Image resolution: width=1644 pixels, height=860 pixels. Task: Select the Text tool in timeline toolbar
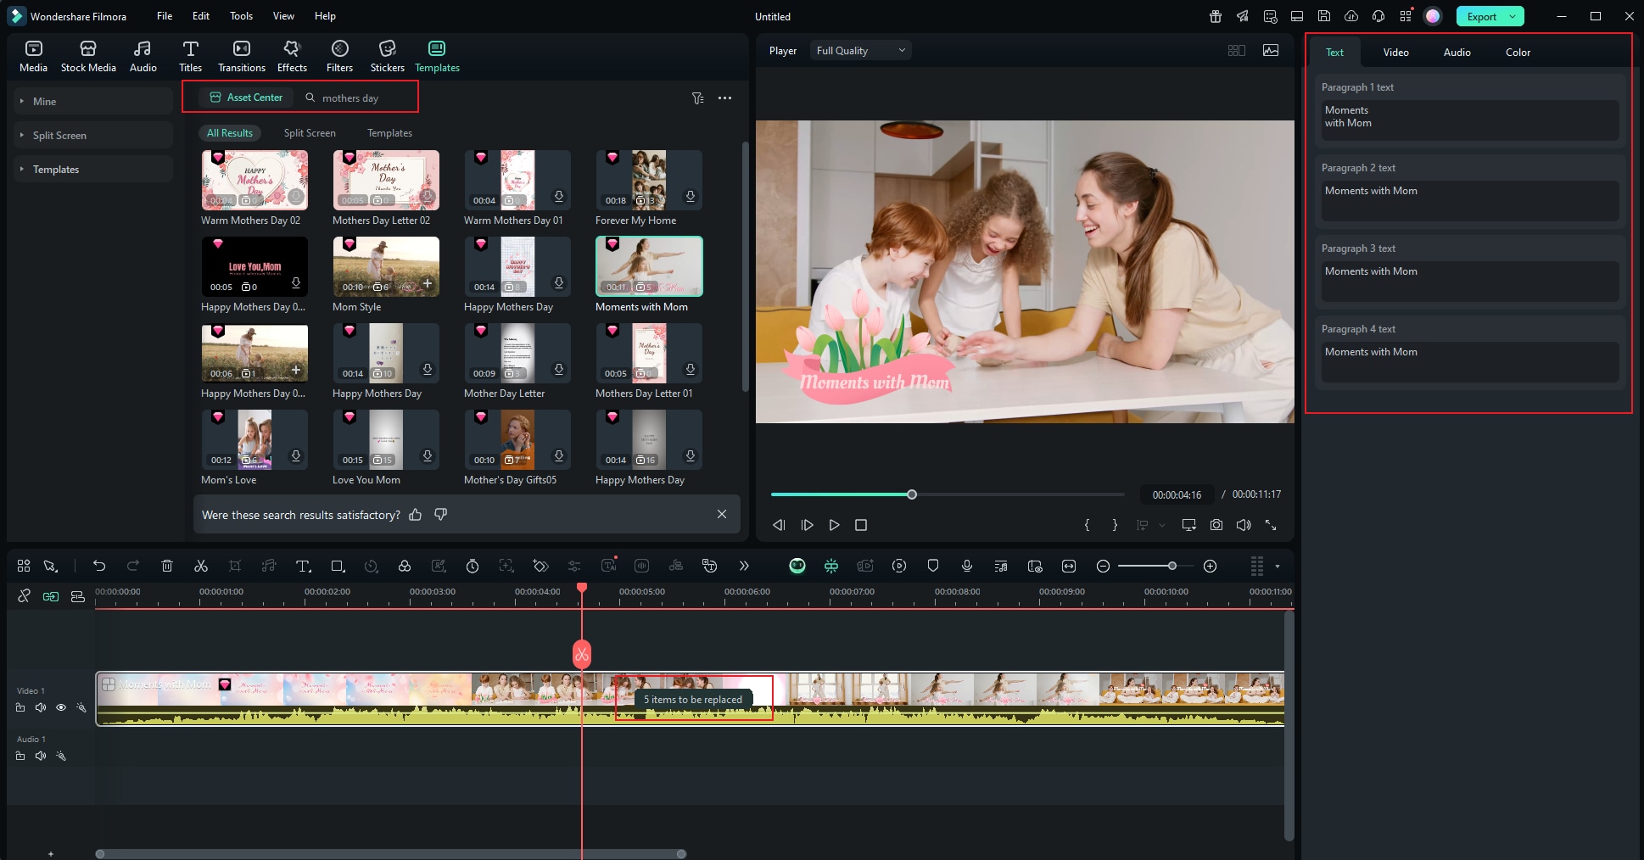pos(303,566)
